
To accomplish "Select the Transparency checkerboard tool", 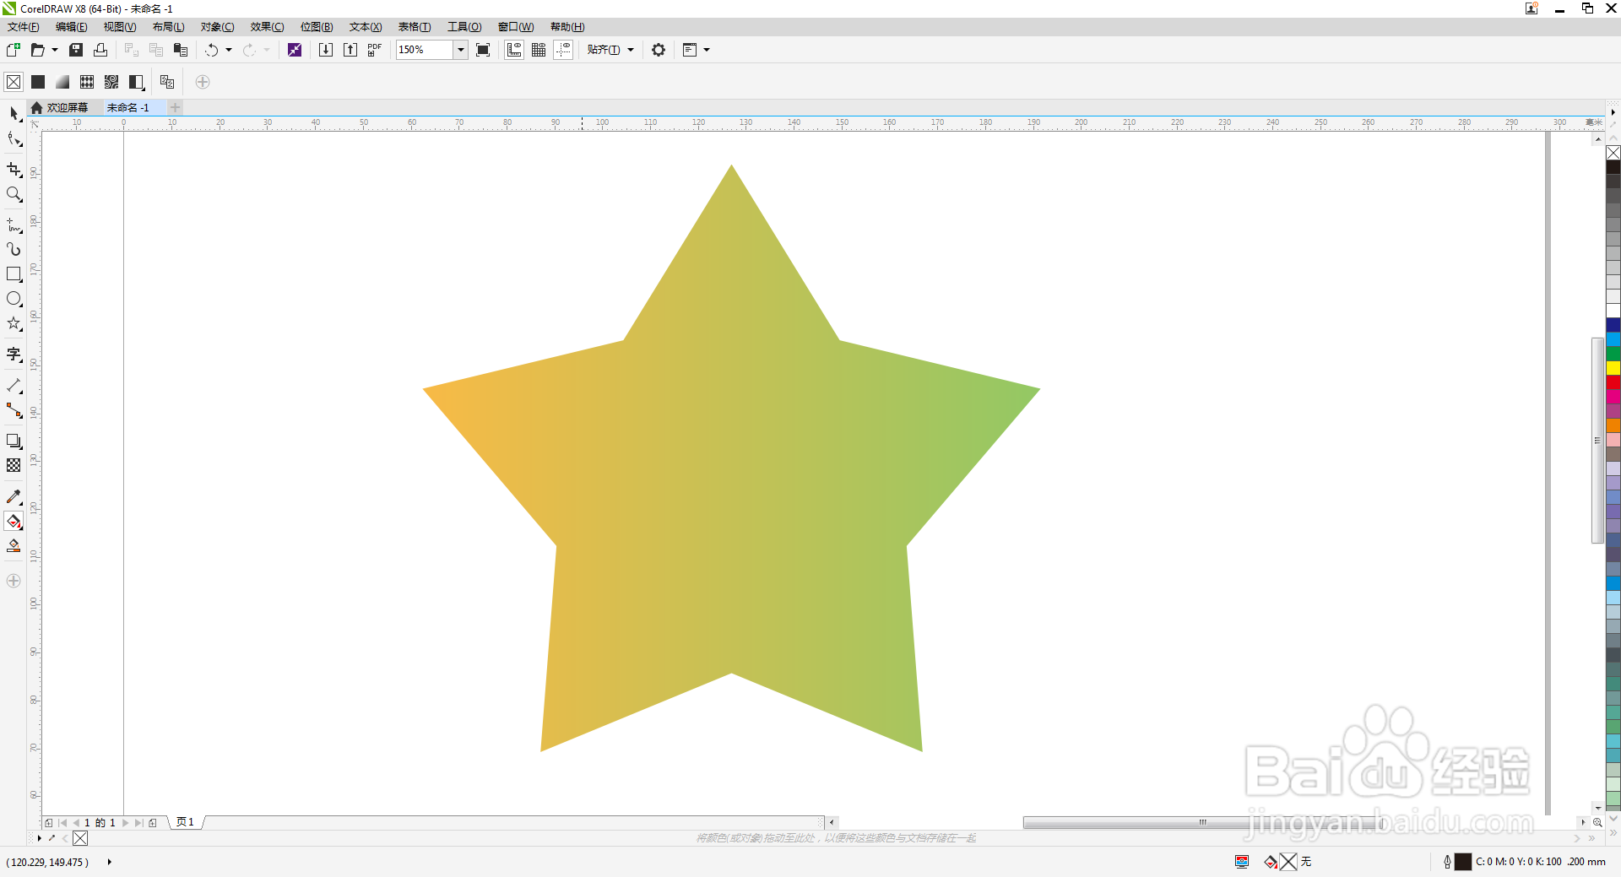I will 14,465.
